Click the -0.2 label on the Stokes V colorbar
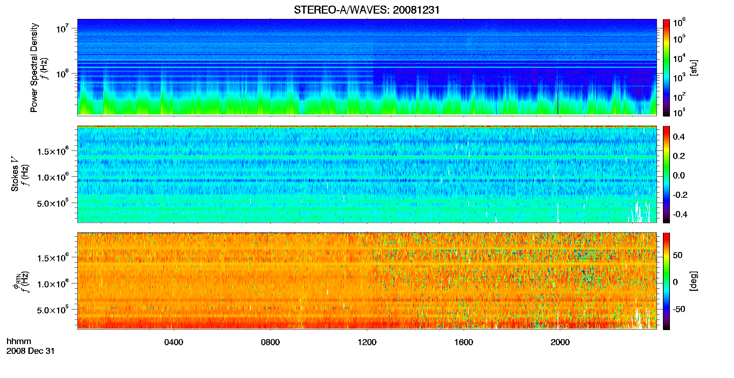The image size is (734, 378). coord(680,195)
